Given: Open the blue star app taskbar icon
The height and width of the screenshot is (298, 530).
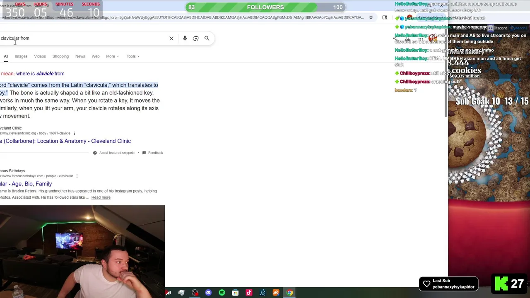Looking at the screenshot, I should click(x=263, y=293).
